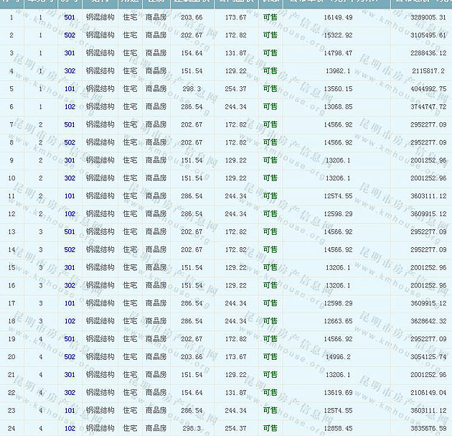Open room 301 link in row 15
Screen dimensions: 452x436
(70, 267)
